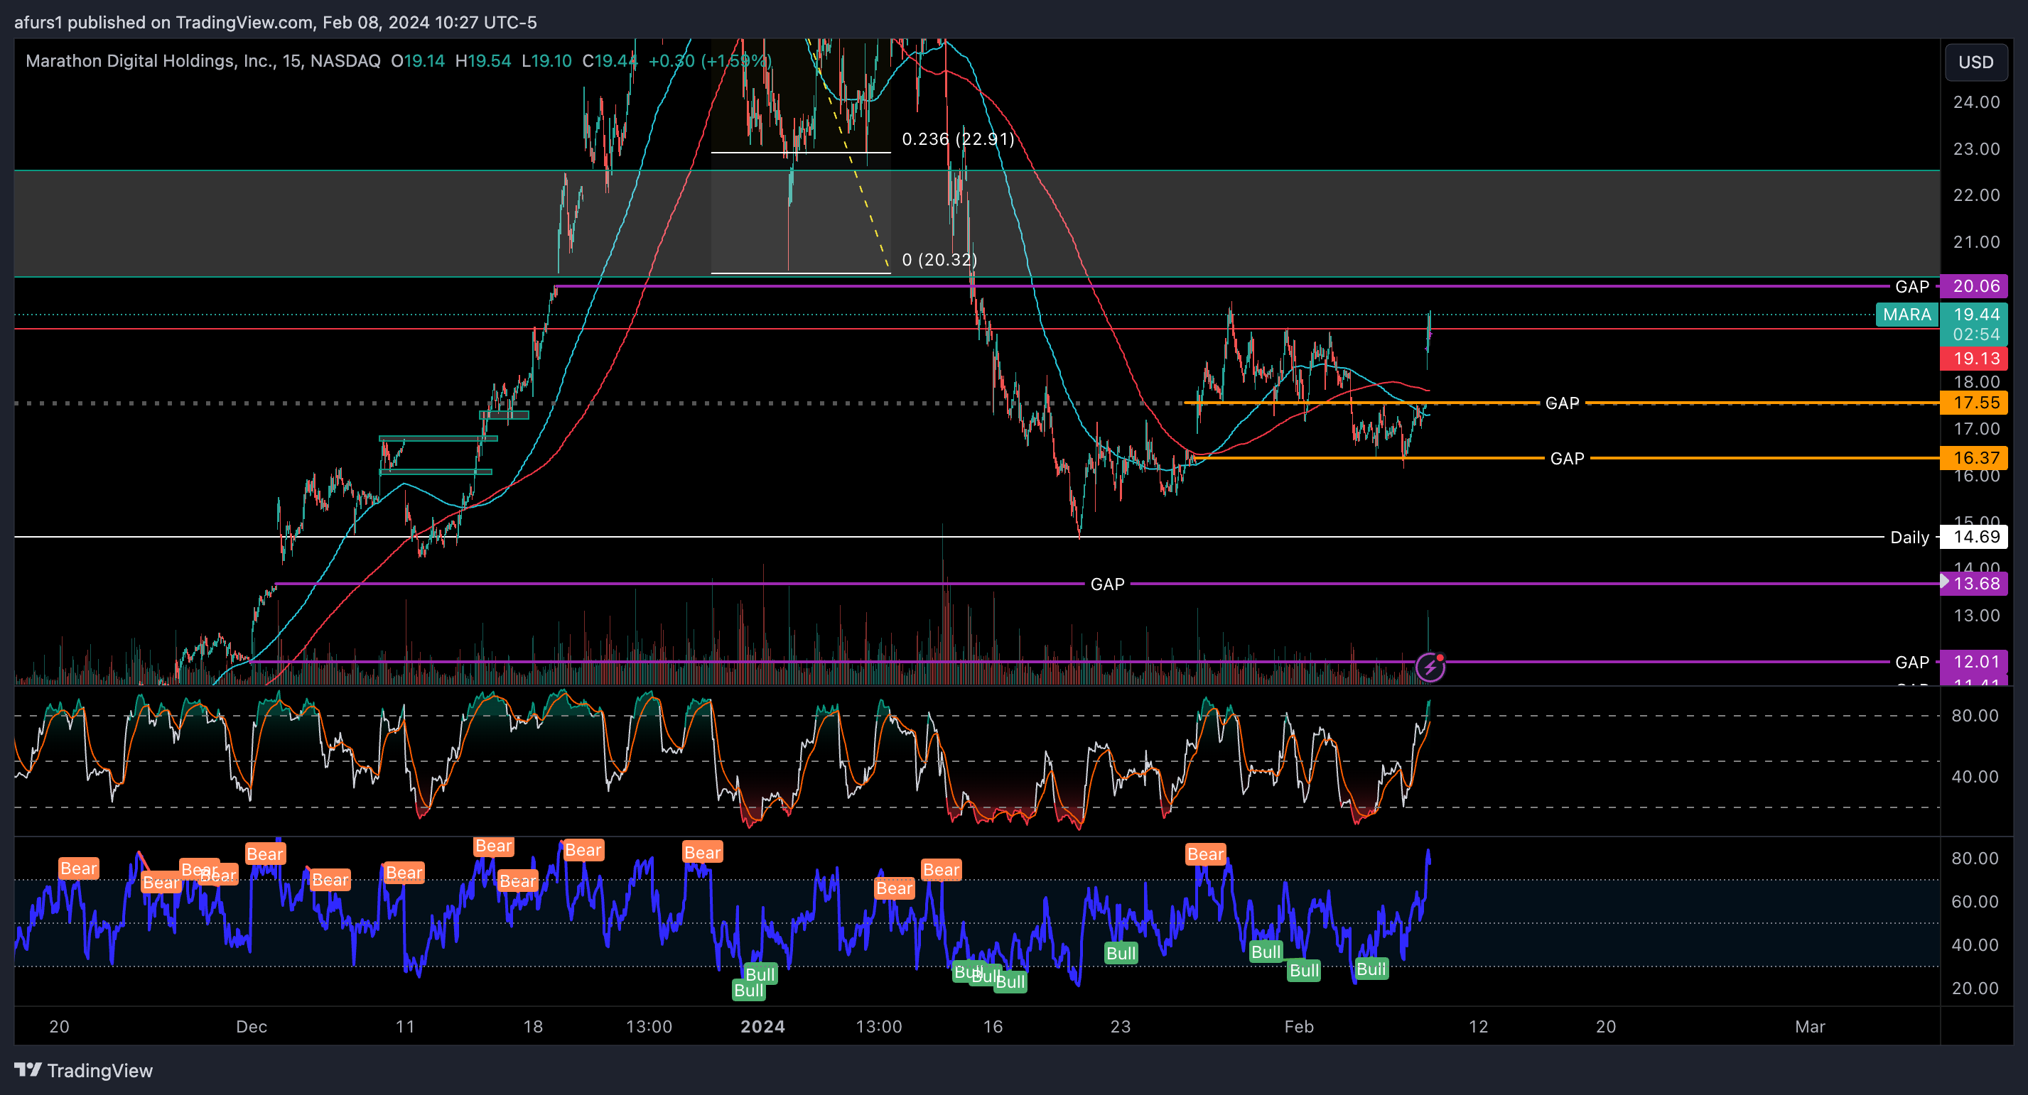Select the purple 20.06 GAP price label
Image resolution: width=2028 pixels, height=1095 pixels.
pyautogui.click(x=1975, y=286)
